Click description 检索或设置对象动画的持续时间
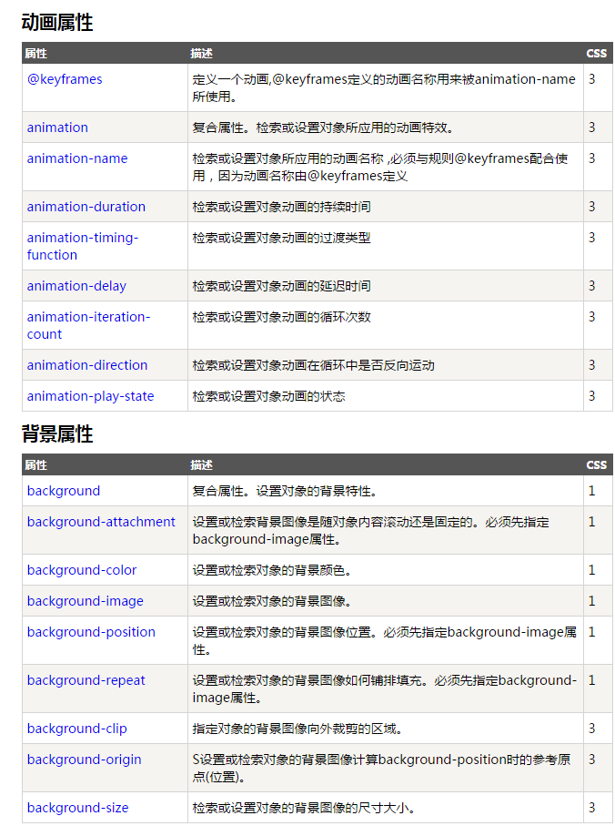615x826 pixels. [x=281, y=207]
